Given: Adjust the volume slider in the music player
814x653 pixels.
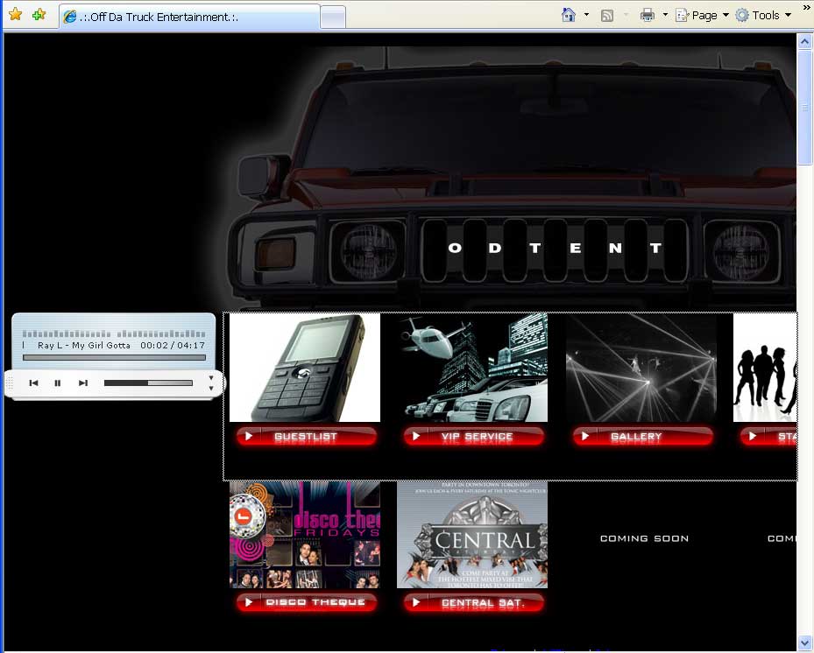Looking at the screenshot, I should tap(149, 383).
